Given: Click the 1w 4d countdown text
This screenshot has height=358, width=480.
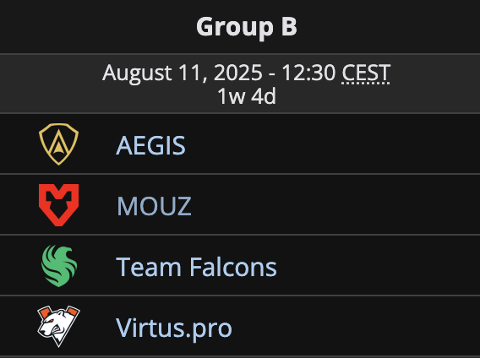Looking at the screenshot, I should click(247, 96).
